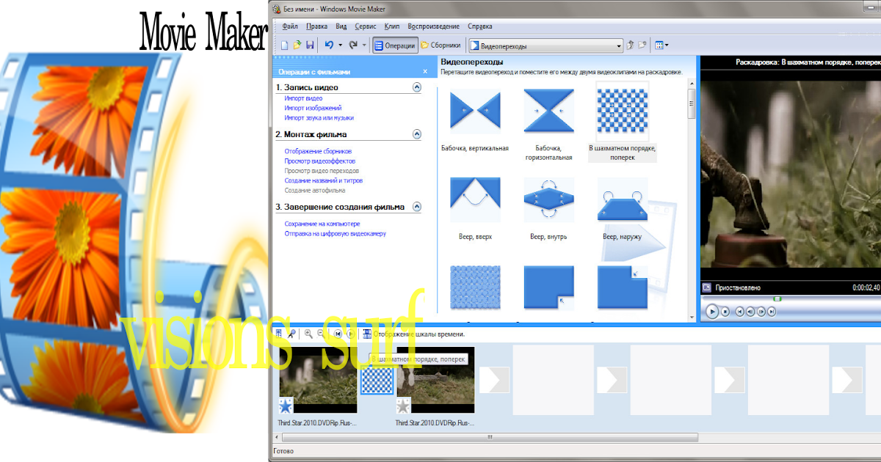Zoom in the timeline with the magnifier plus
The image size is (881, 462).
tap(308, 334)
